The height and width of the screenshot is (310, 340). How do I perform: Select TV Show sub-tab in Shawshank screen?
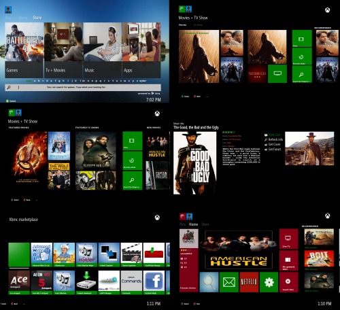[198, 25]
